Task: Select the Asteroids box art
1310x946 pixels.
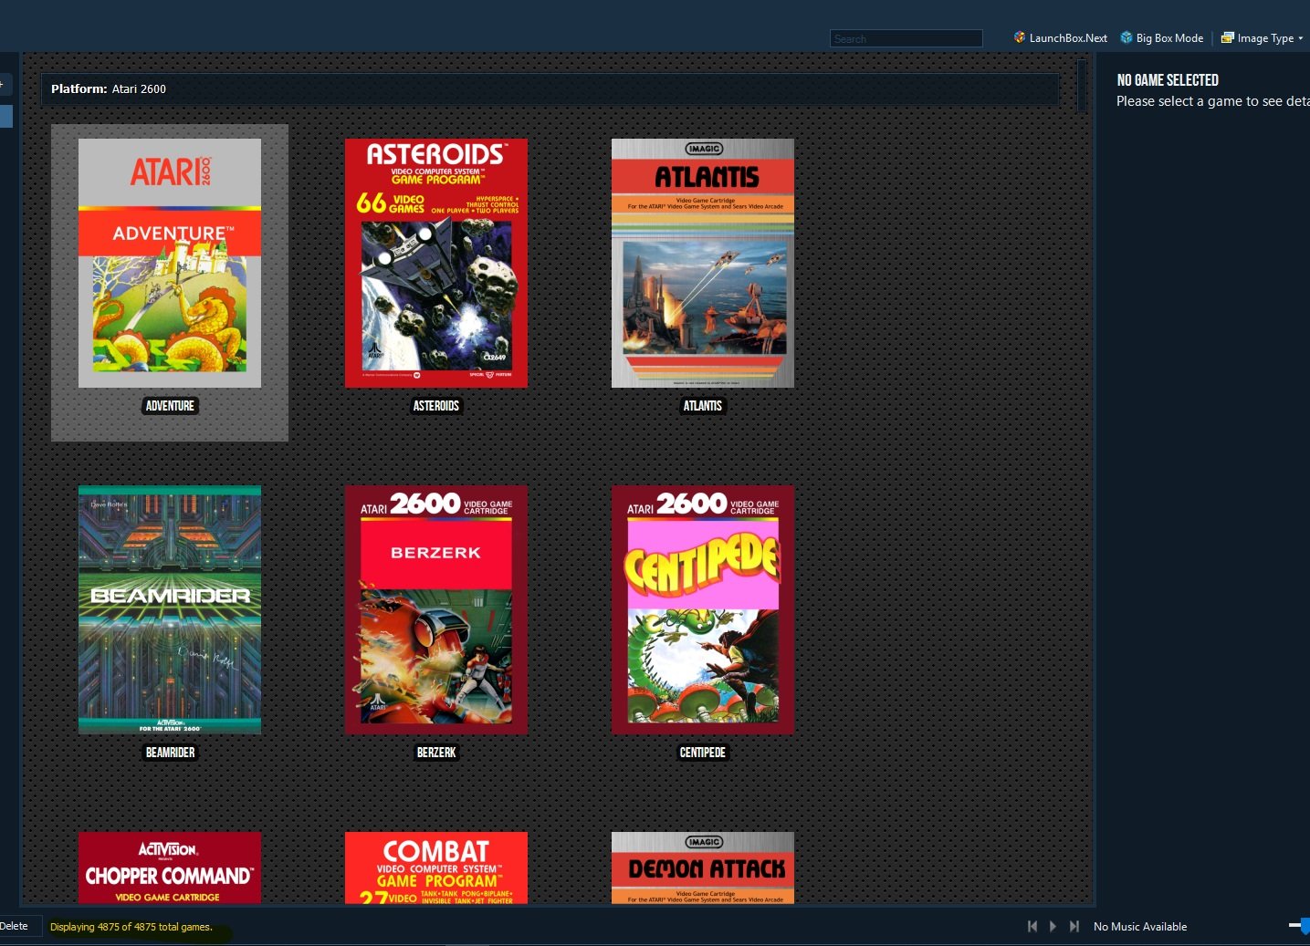Action: 436,263
